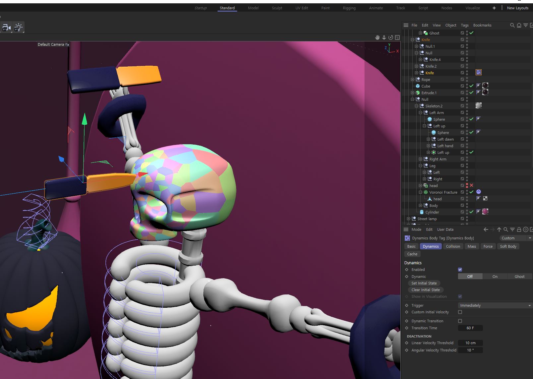The height and width of the screenshot is (379, 533).
Task: Open the Bookmarks menu in Object Manager
Action: coord(482,25)
